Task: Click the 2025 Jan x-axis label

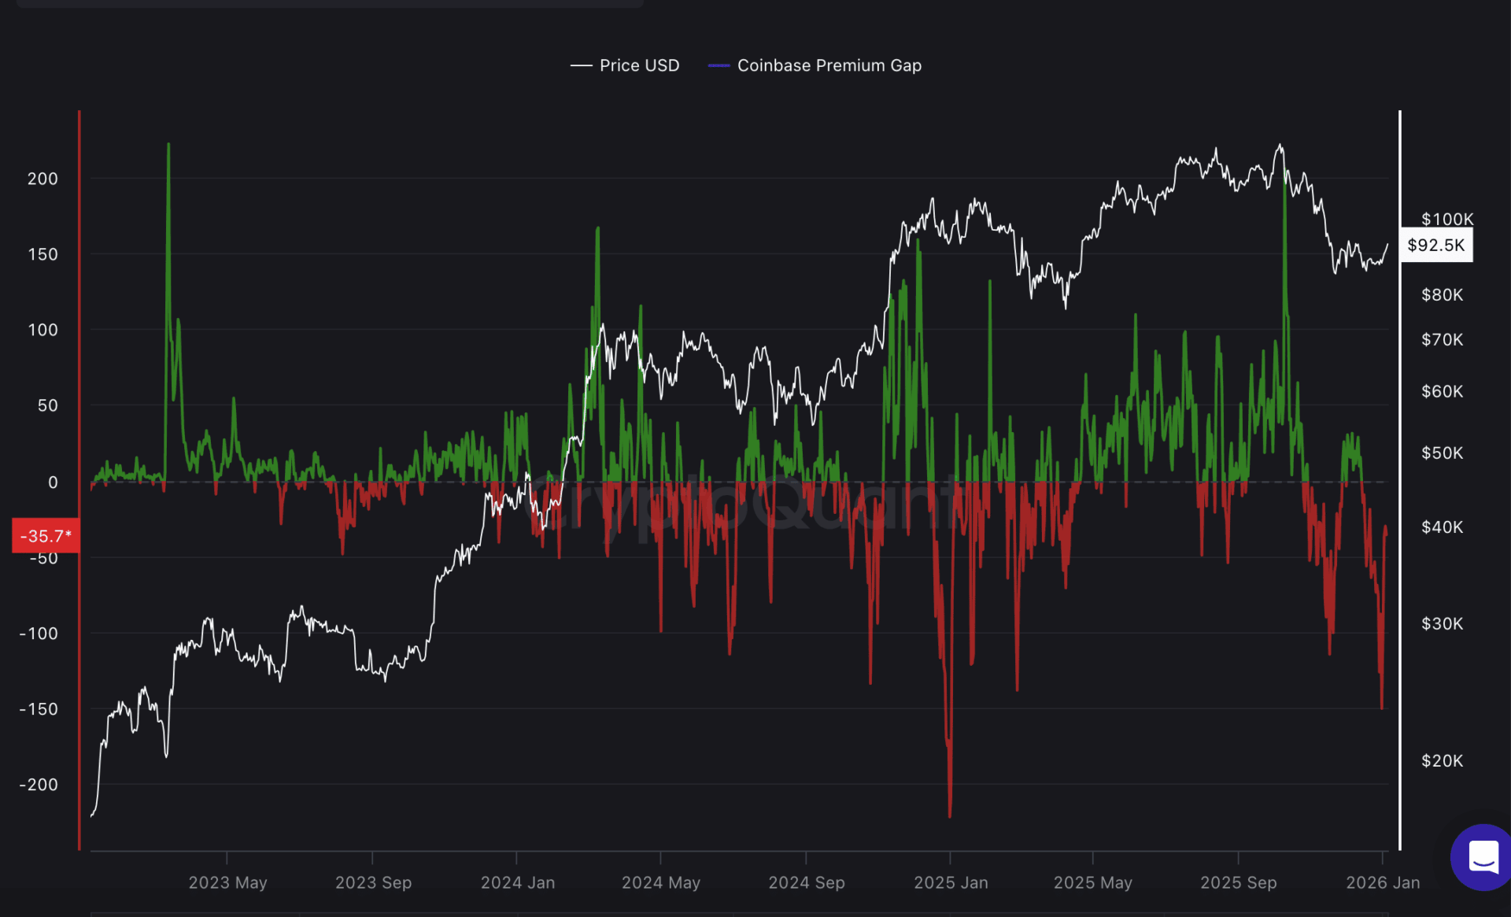Action: (x=951, y=882)
